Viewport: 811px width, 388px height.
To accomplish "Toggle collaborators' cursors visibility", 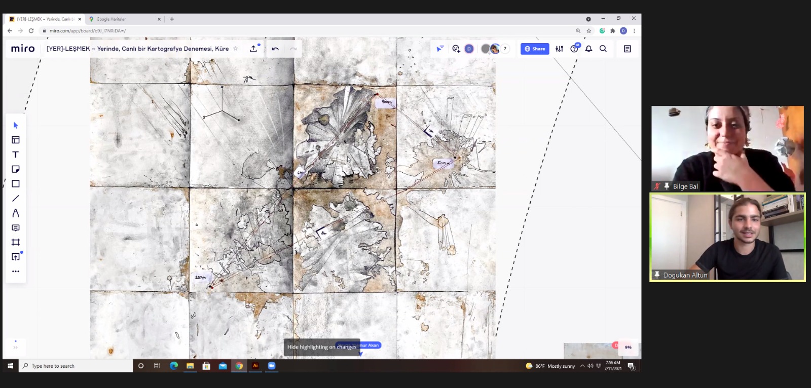I will coord(439,49).
